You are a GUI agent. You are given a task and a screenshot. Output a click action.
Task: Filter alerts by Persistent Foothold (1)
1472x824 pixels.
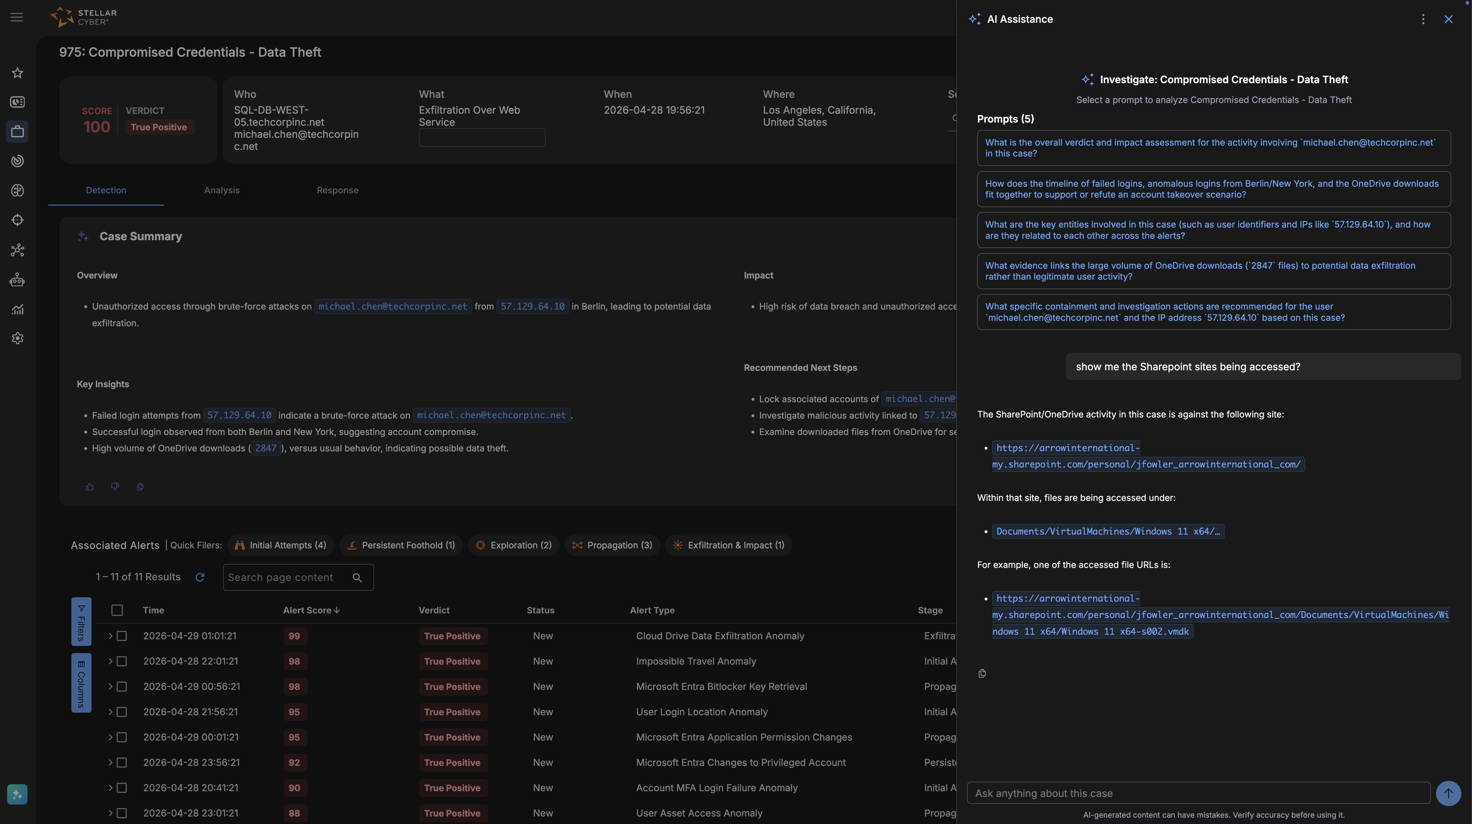(401, 546)
